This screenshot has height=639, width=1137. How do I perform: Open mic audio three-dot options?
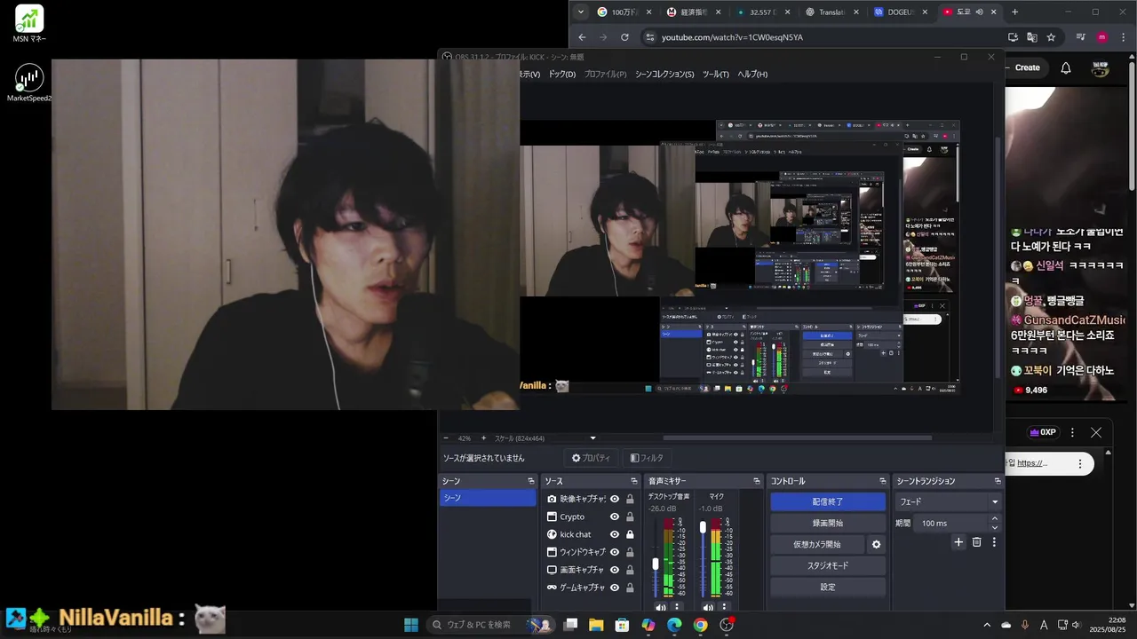point(725,608)
